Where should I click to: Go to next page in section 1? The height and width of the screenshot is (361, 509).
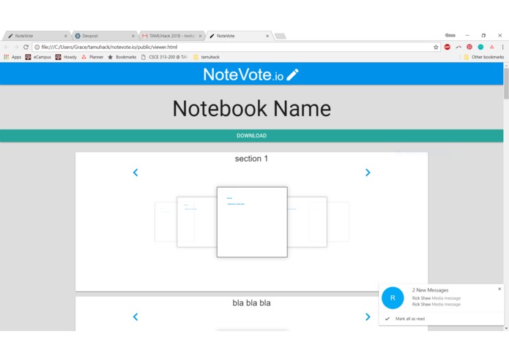click(368, 172)
